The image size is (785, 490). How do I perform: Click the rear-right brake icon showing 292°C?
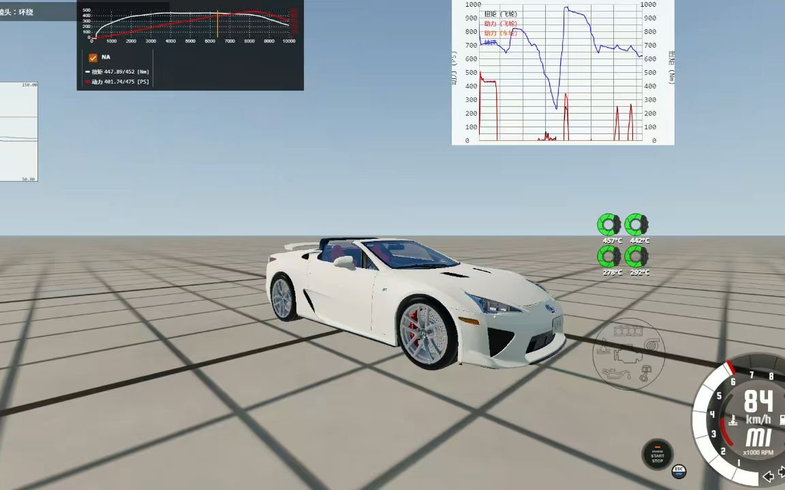click(637, 257)
